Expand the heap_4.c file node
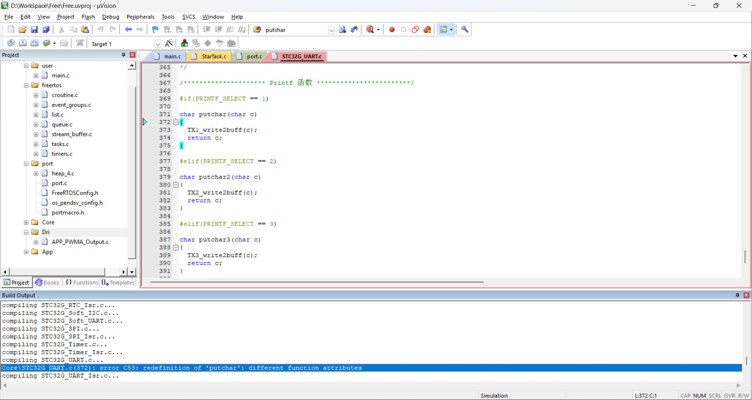The image size is (752, 400). (x=36, y=174)
